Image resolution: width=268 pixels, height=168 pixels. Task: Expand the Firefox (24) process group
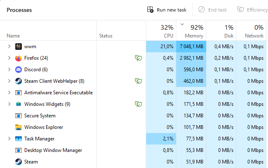(x=9, y=58)
